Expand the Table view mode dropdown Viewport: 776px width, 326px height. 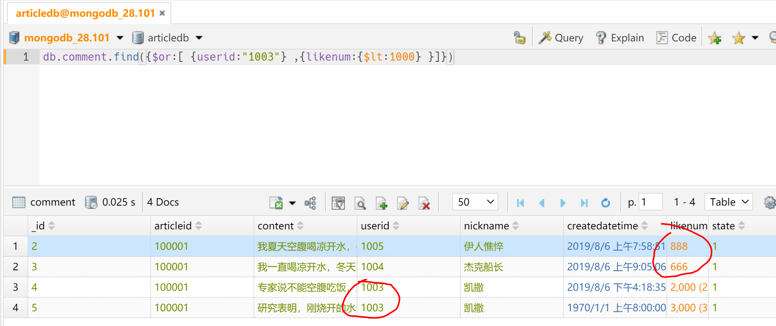[x=728, y=202]
